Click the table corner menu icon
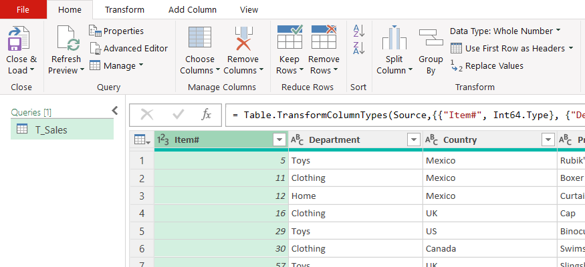The image size is (585, 267). pyautogui.click(x=142, y=140)
